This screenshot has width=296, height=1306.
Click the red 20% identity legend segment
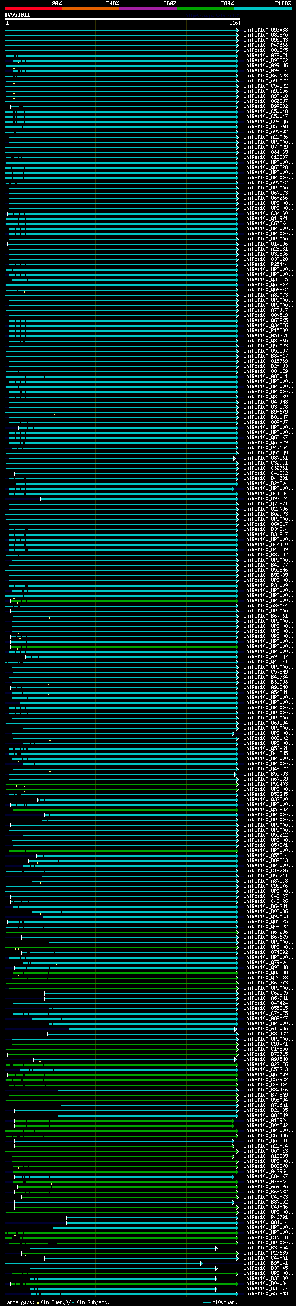point(33,8)
